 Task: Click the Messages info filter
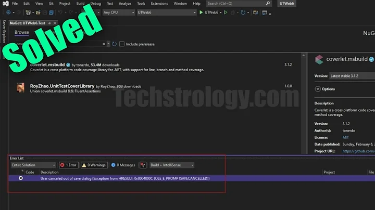[x=123, y=165]
